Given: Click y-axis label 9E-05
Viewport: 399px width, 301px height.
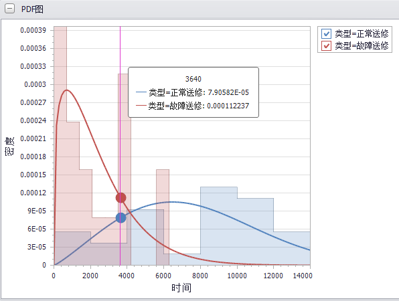Looking at the screenshot, I should tap(37, 211).
